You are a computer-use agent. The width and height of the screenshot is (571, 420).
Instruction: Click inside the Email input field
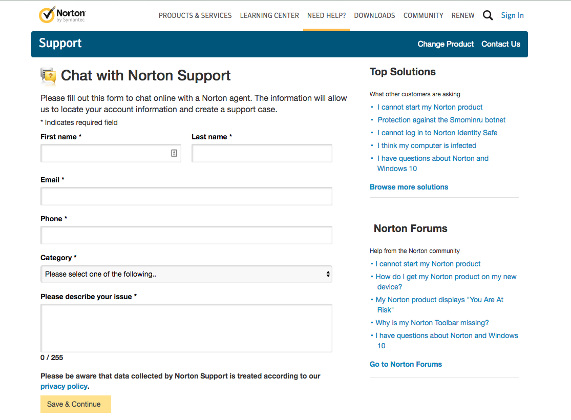(x=186, y=196)
